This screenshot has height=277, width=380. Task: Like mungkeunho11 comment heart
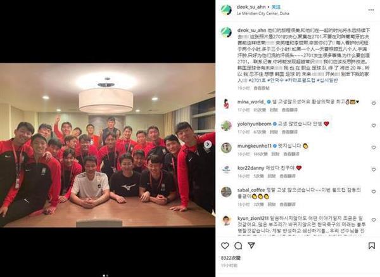tap(374, 148)
